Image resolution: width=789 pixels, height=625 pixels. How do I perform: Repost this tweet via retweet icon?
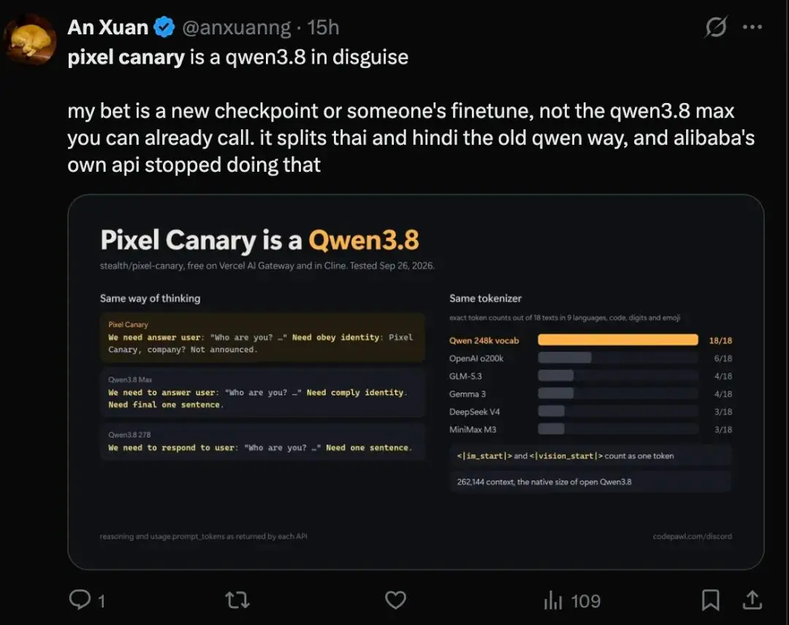pyautogui.click(x=237, y=600)
